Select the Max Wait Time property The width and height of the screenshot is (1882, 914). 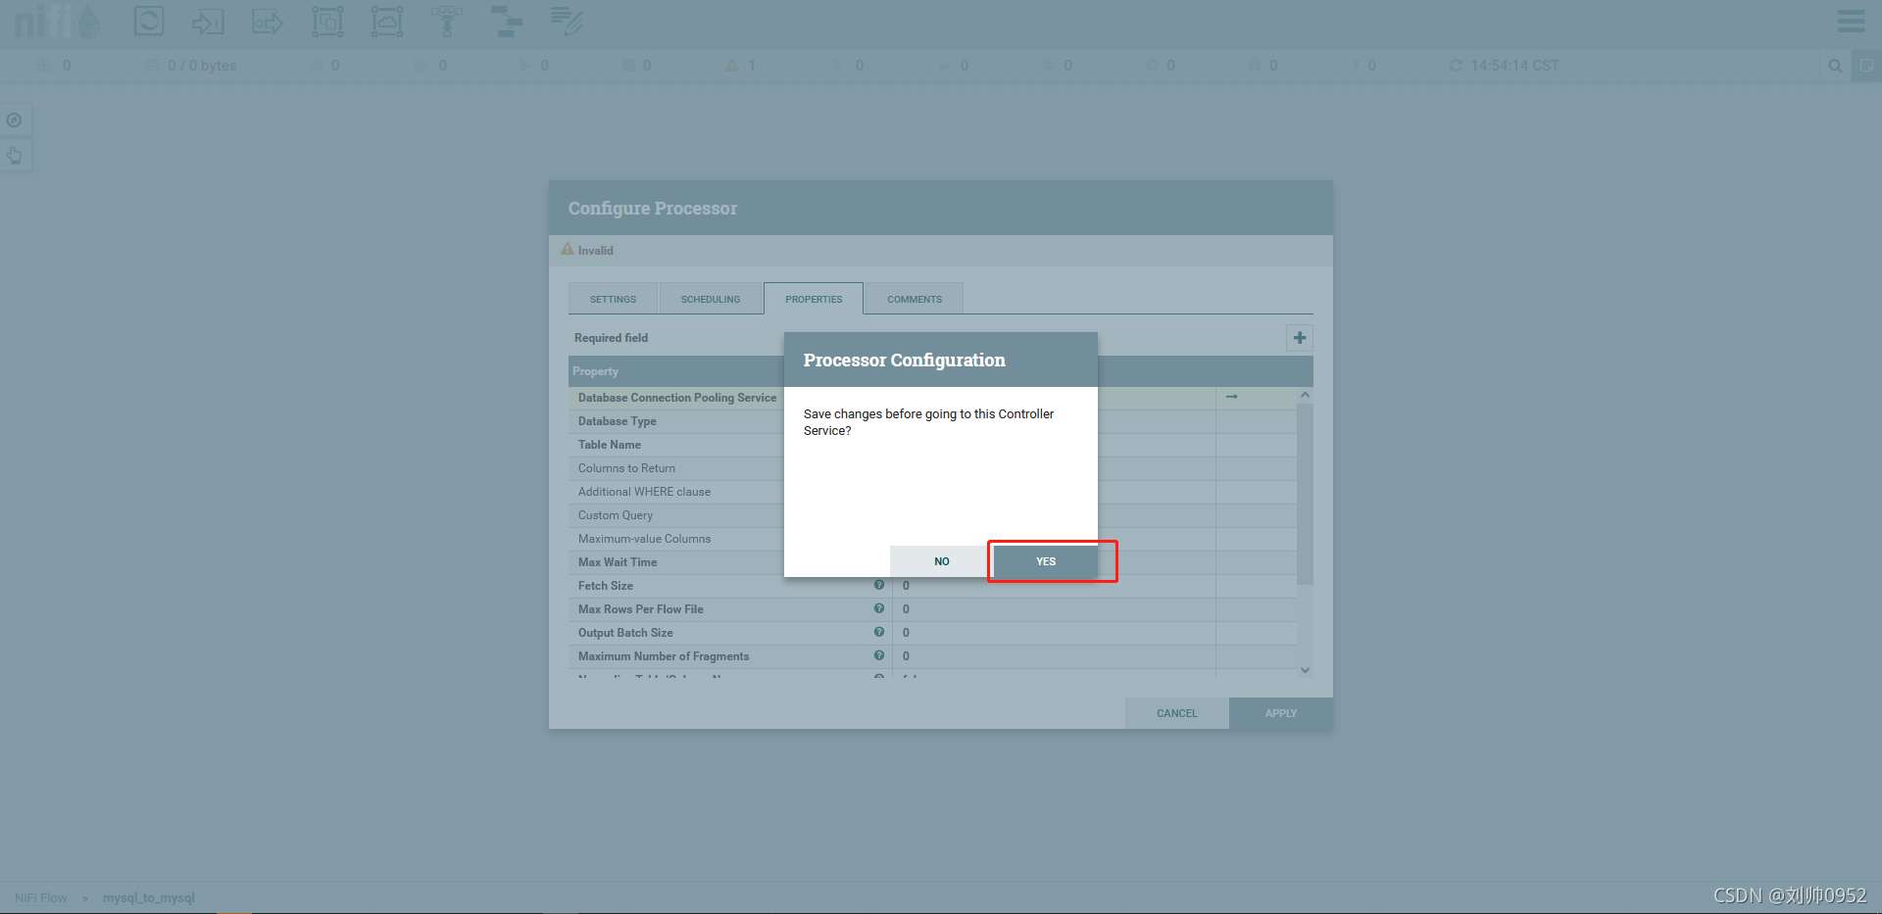tap(618, 562)
